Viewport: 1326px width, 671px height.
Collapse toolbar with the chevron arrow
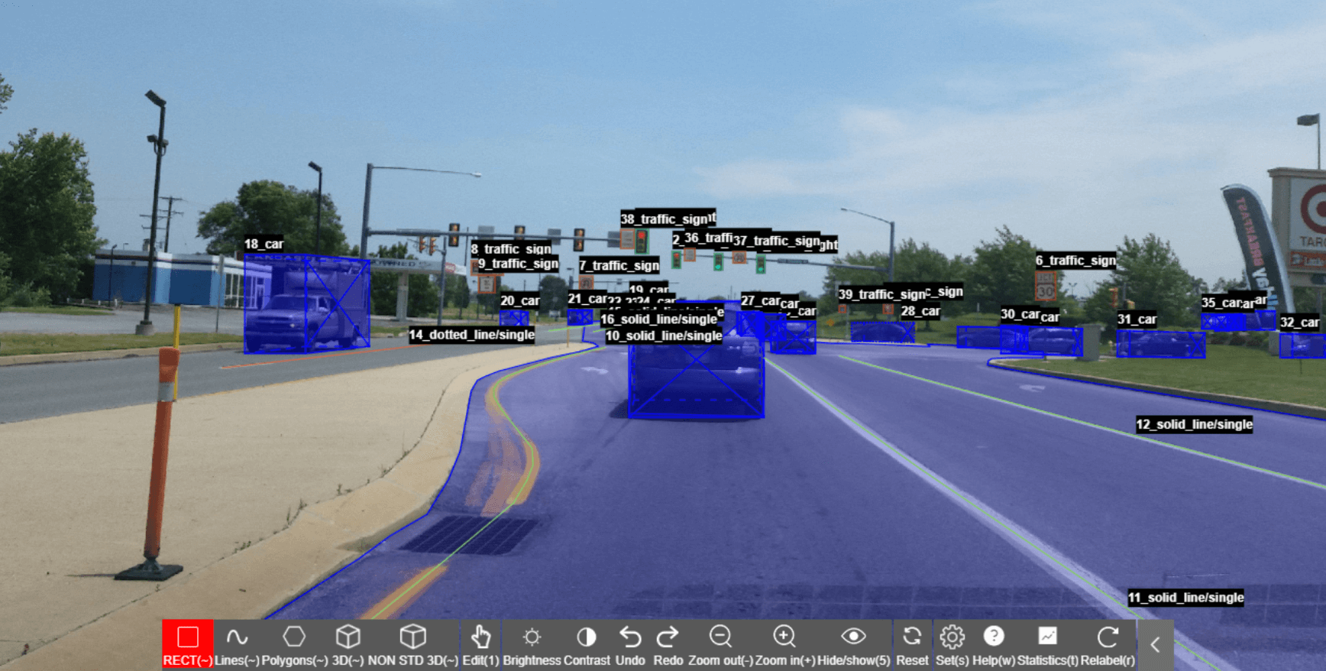click(1155, 645)
